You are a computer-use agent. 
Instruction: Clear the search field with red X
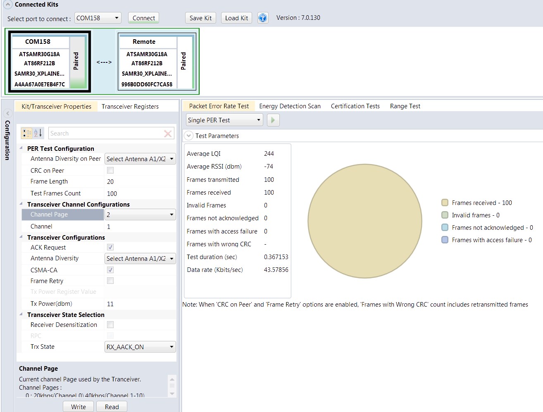[x=168, y=133]
